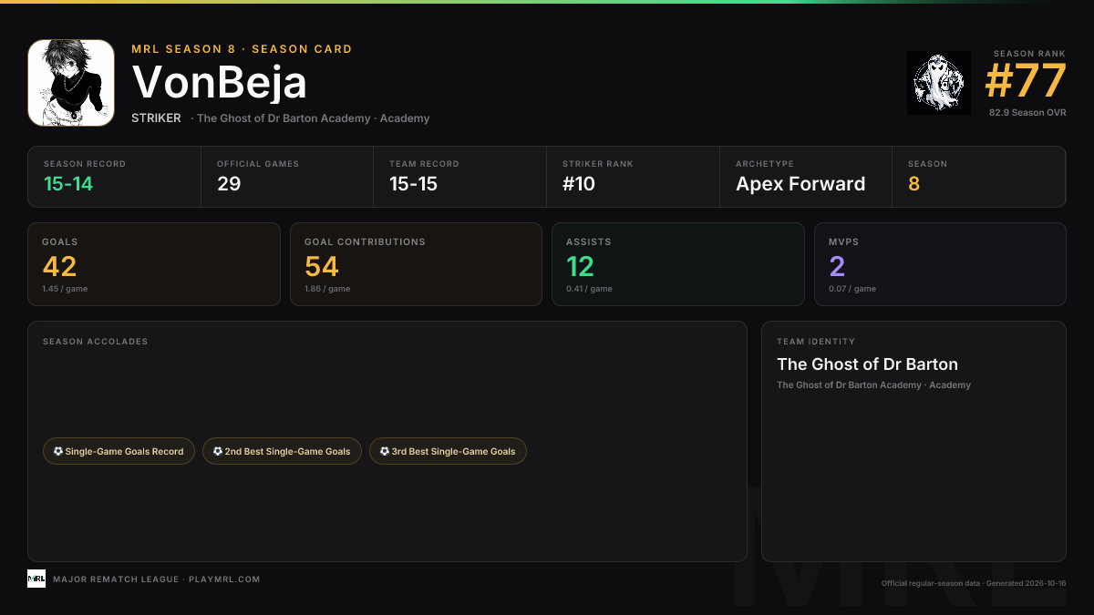Click the 15-15 team record value
Image resolution: width=1094 pixels, height=615 pixels.
coord(414,184)
